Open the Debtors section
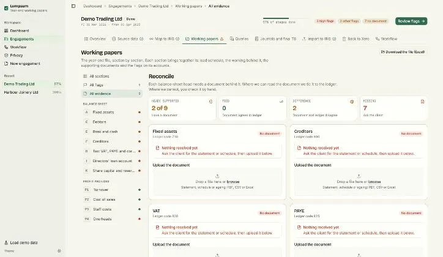 click(112, 122)
